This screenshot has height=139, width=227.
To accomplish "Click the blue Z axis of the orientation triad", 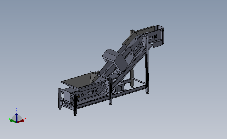I will [16, 118].
